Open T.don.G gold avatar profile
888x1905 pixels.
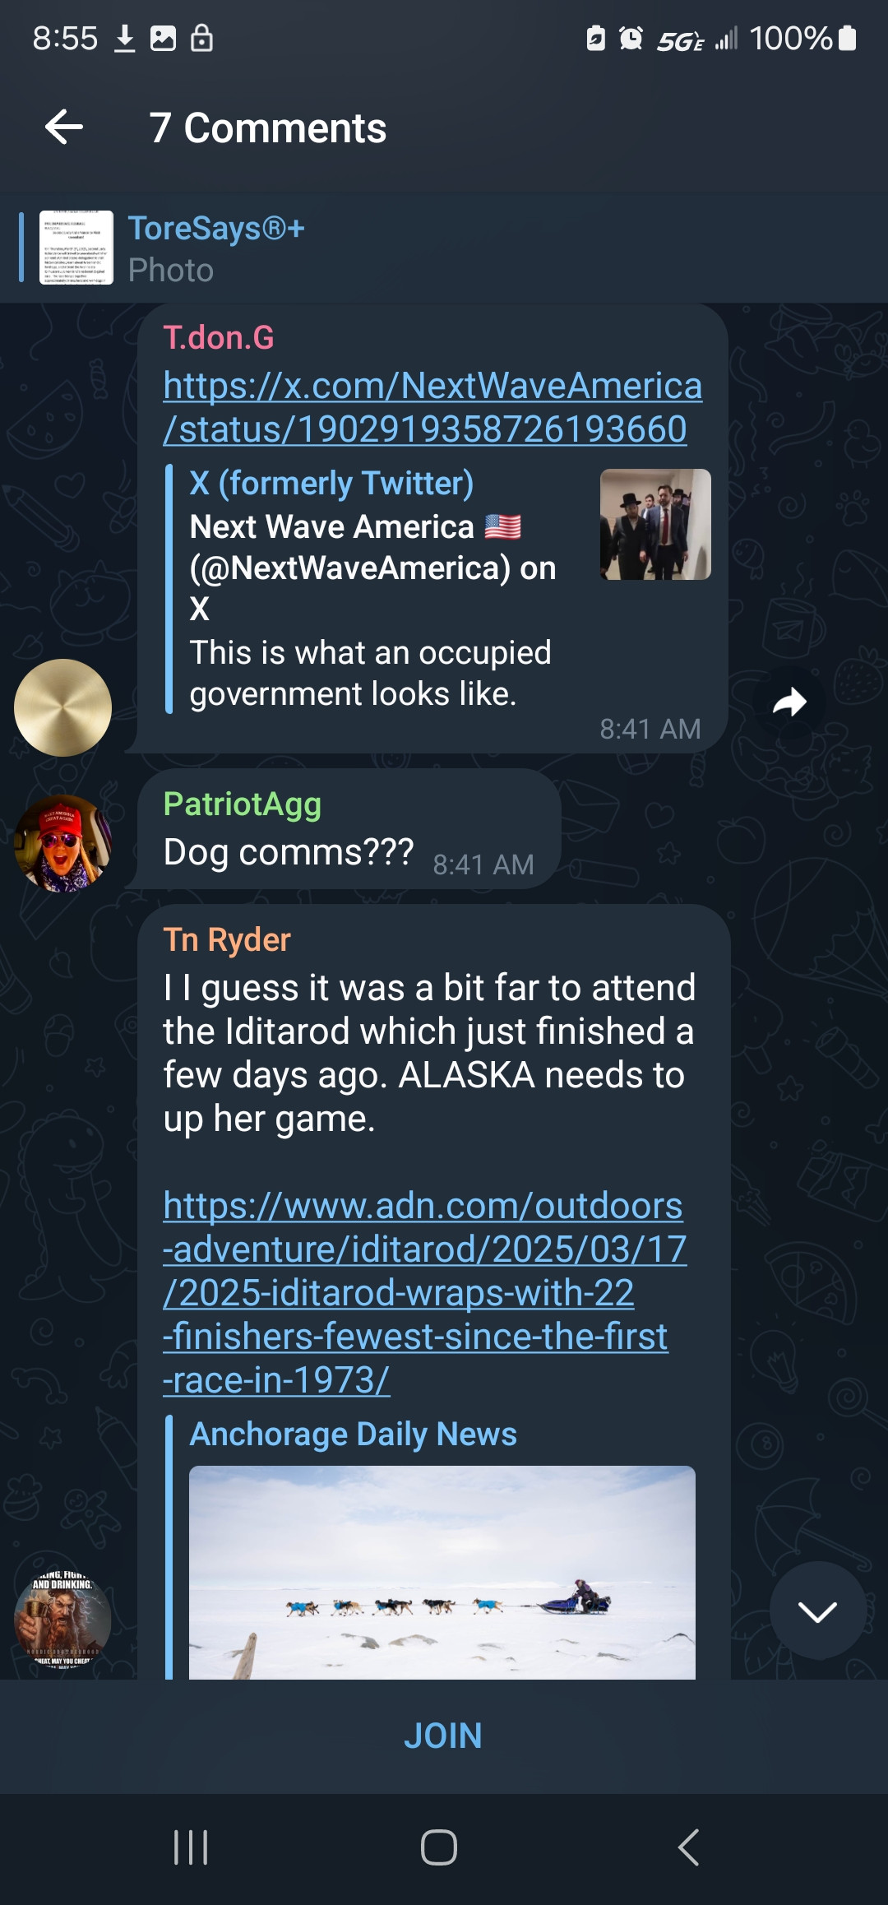pos(62,707)
